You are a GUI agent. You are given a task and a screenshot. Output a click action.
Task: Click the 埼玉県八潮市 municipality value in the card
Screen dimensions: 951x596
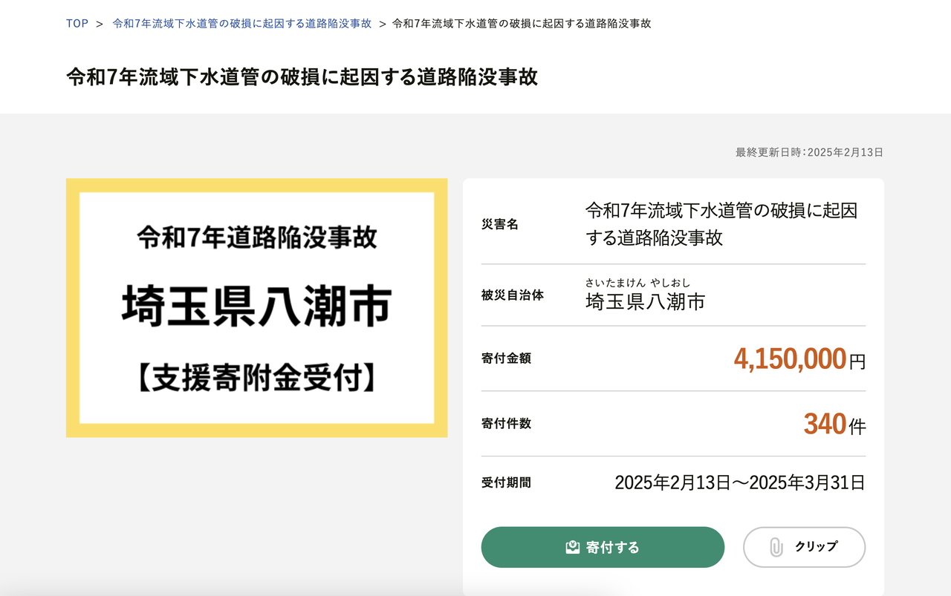(645, 301)
